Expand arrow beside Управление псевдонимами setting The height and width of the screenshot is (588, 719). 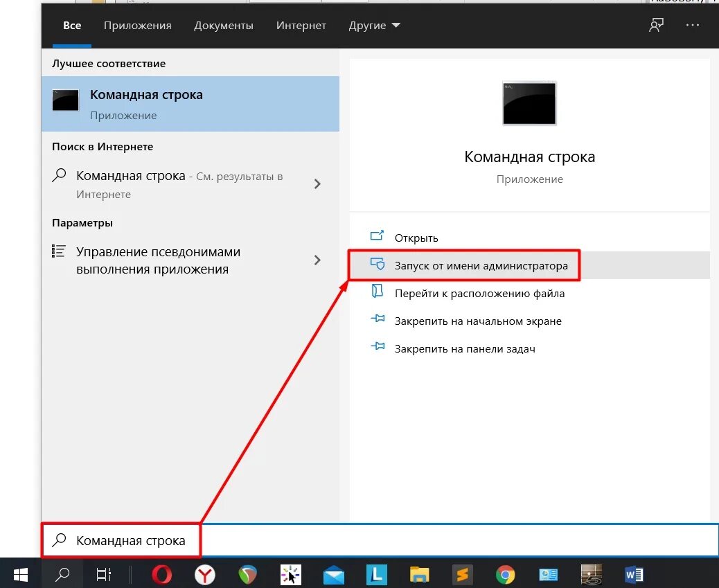(317, 260)
